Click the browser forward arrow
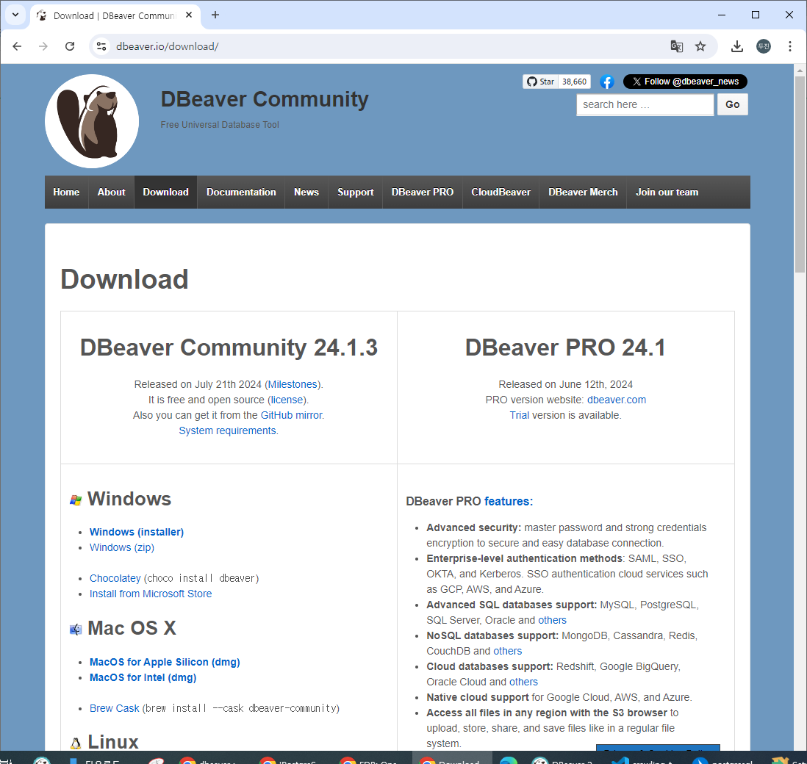The image size is (807, 764). pos(43,46)
